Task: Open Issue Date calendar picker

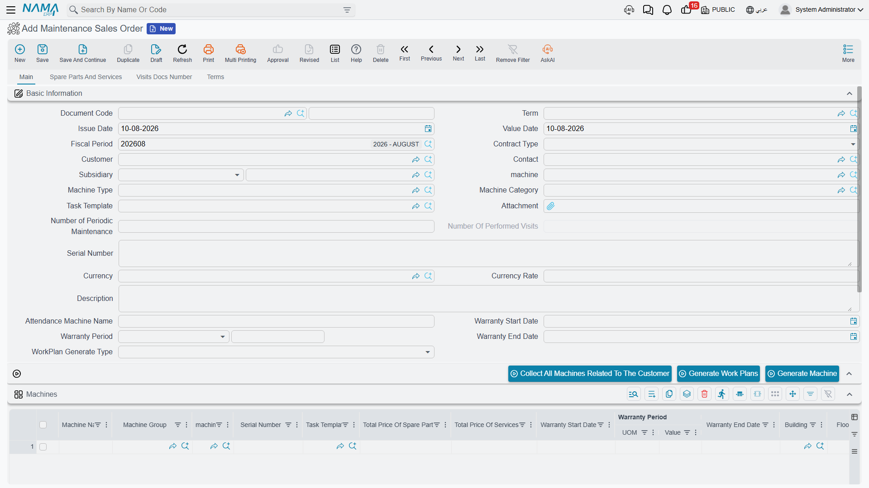Action: 428,129
